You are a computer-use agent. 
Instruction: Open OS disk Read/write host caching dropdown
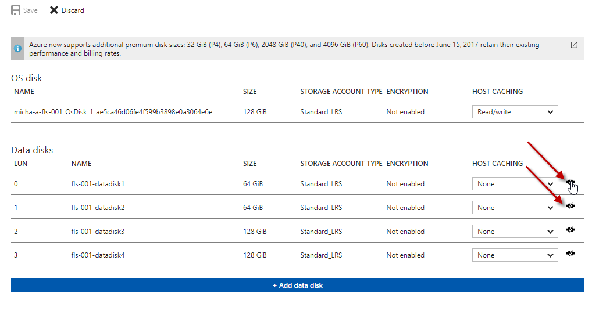[515, 112]
